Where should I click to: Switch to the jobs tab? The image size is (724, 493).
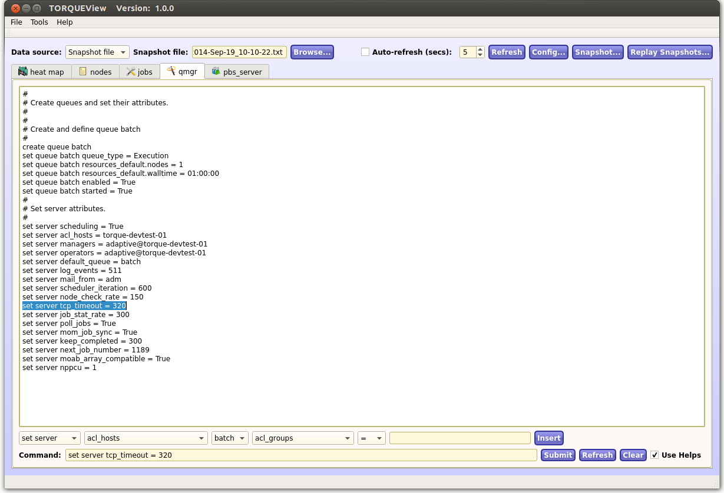(140, 72)
